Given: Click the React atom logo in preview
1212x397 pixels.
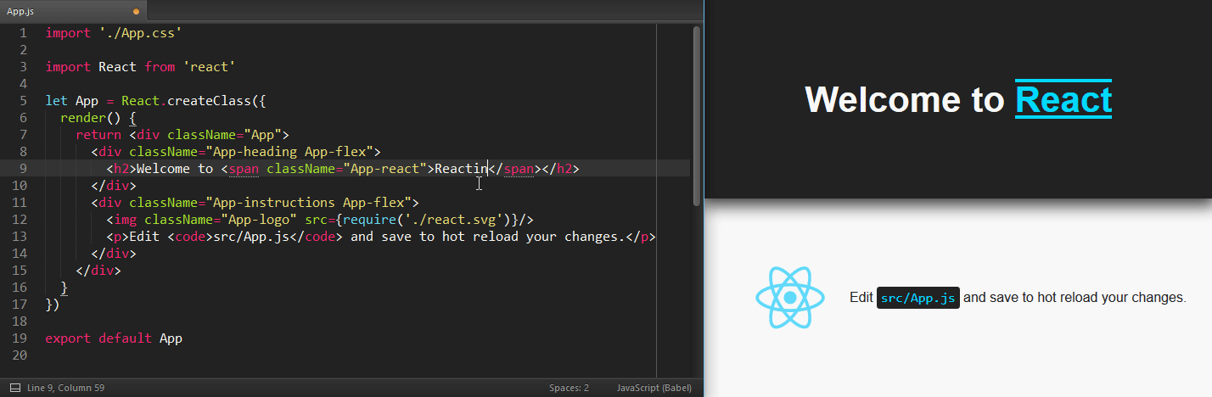Looking at the screenshot, I should 789,298.
